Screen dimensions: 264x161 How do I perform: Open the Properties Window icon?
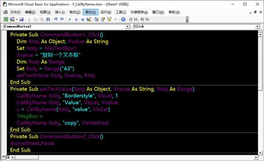pos(103,19)
